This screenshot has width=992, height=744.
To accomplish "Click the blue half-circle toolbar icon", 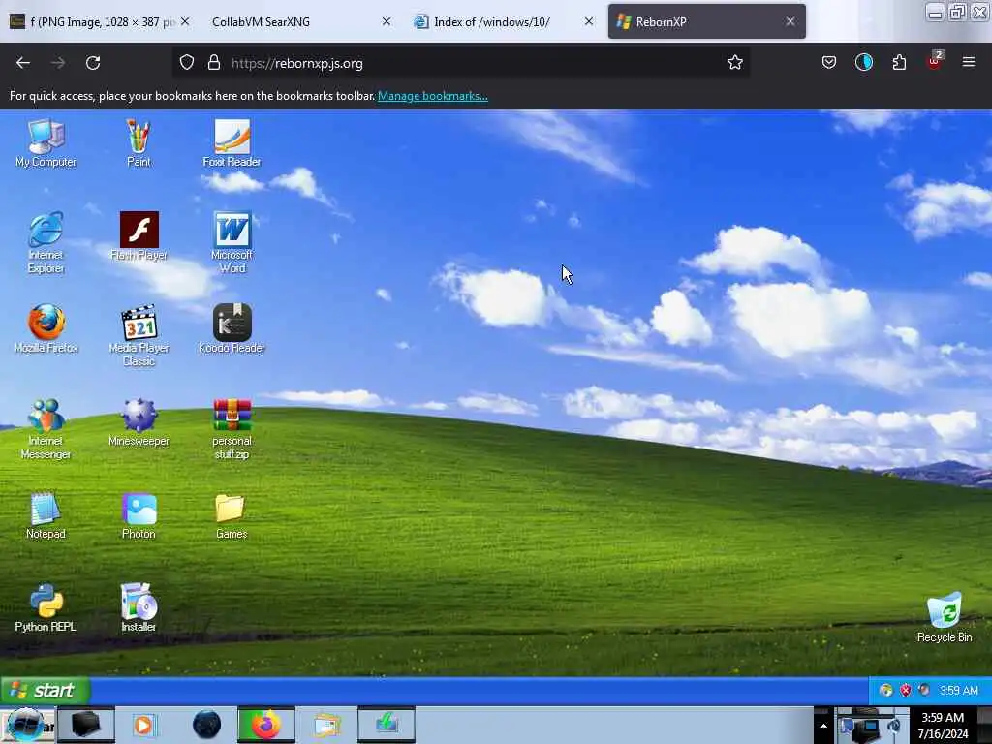I will (863, 63).
